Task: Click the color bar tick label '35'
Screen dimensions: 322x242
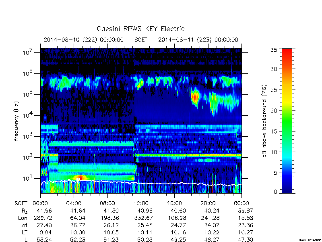Action: [274, 50]
